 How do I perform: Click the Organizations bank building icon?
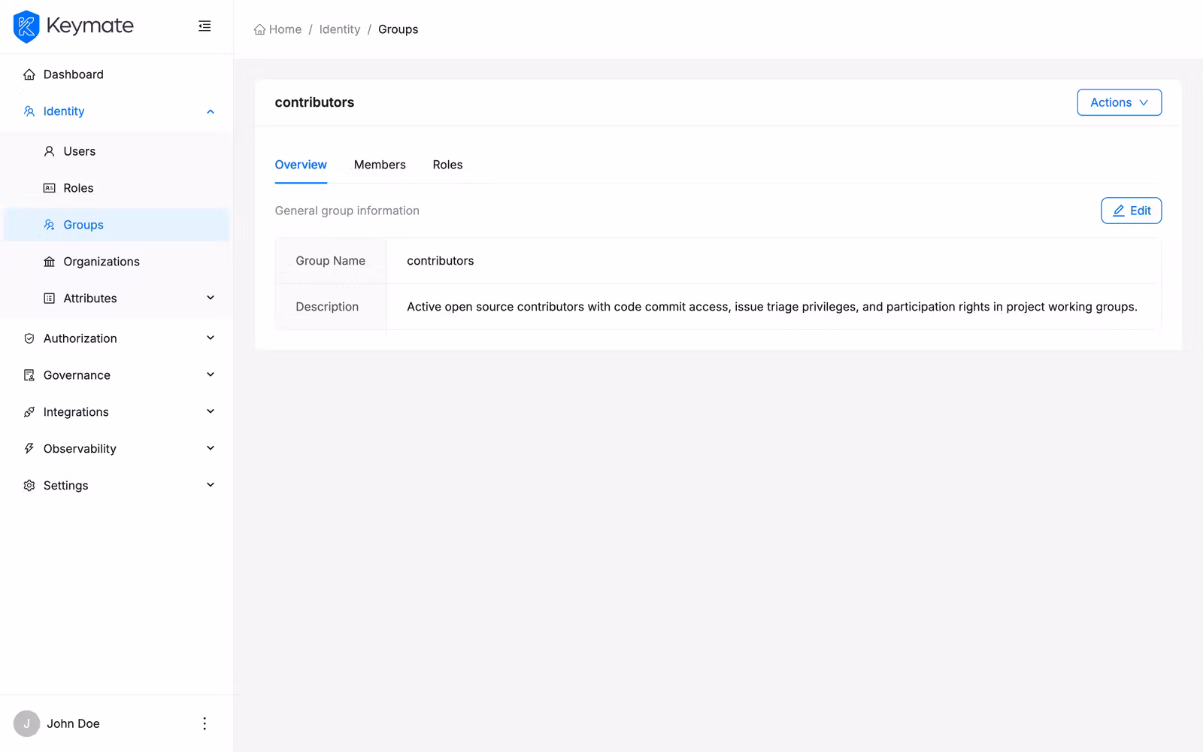pyautogui.click(x=50, y=262)
